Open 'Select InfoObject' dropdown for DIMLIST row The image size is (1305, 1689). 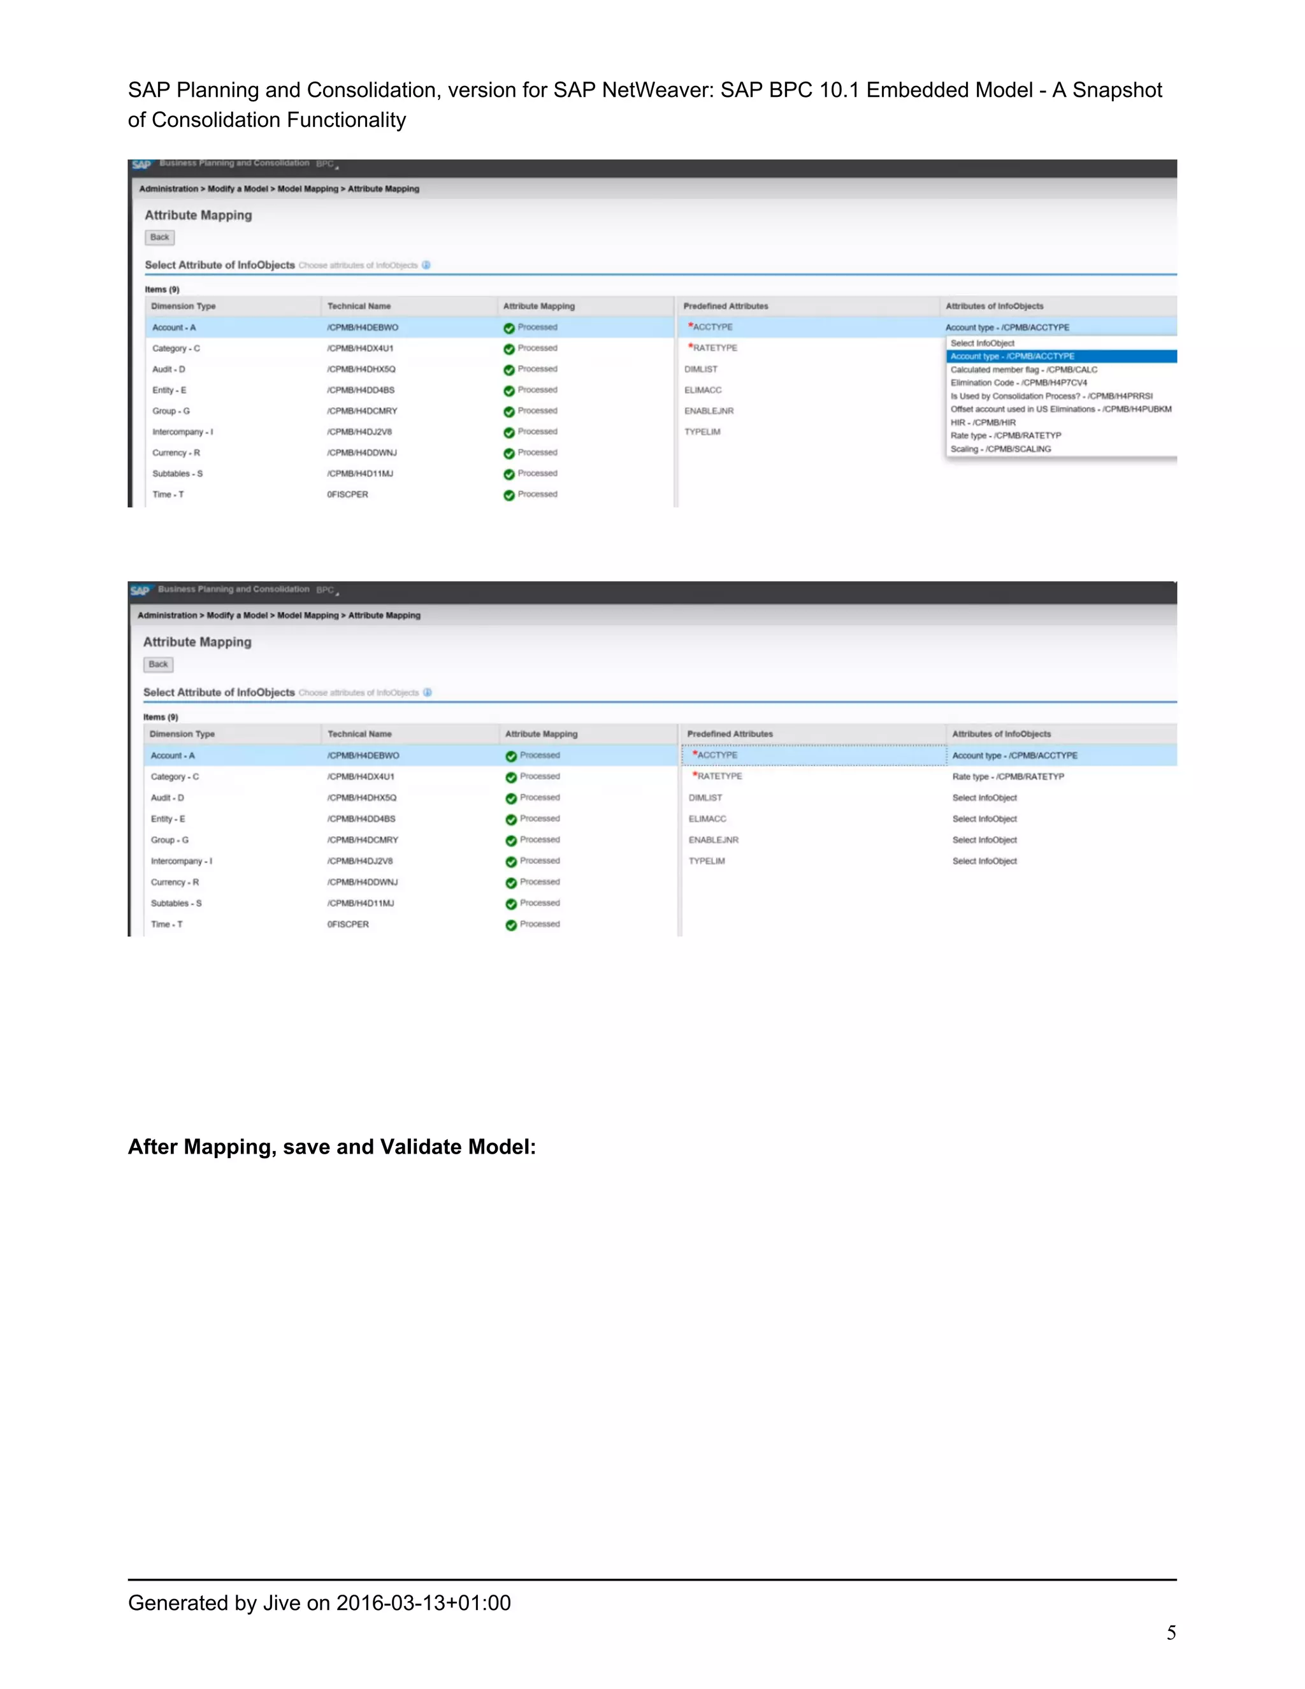pyautogui.click(x=984, y=798)
